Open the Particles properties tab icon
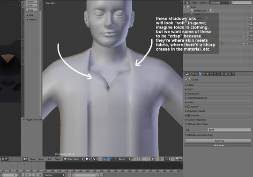This screenshot has height=177, width=253. click(x=230, y=74)
